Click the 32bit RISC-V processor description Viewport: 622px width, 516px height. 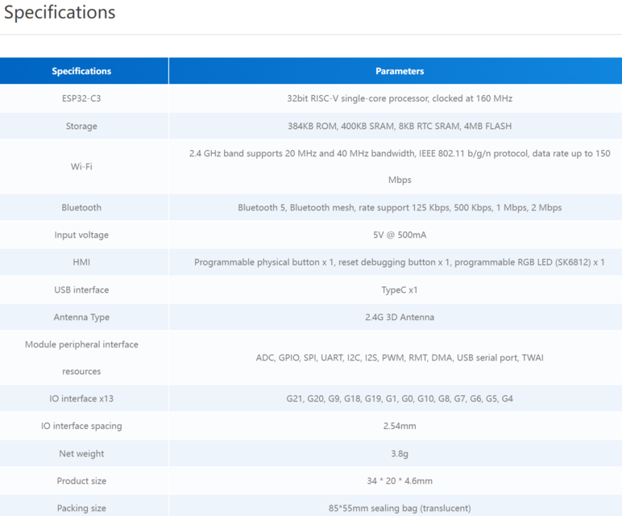(399, 98)
